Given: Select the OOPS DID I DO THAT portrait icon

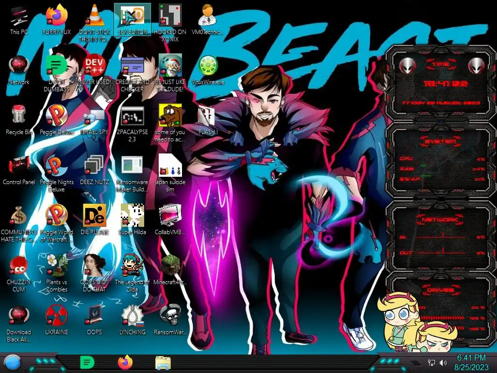Looking at the screenshot, I should (x=94, y=273).
